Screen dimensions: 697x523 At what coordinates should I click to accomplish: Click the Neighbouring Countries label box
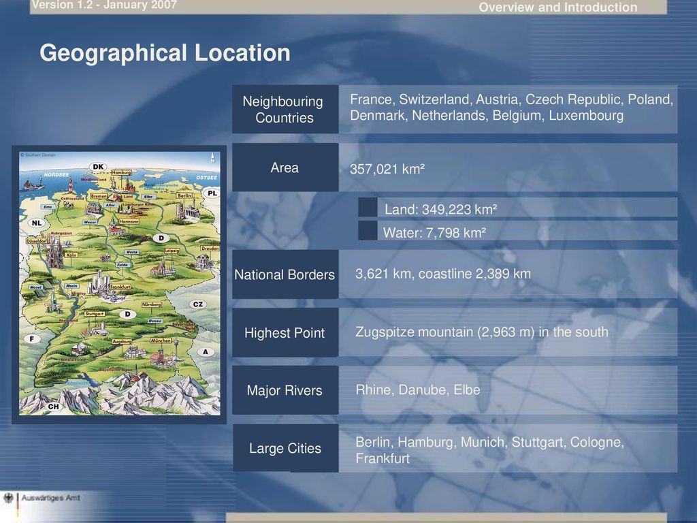click(285, 110)
